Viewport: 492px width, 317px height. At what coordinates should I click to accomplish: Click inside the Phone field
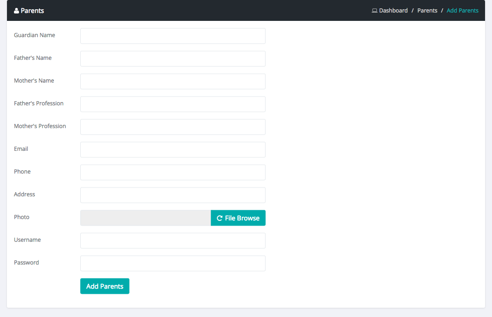click(x=173, y=173)
